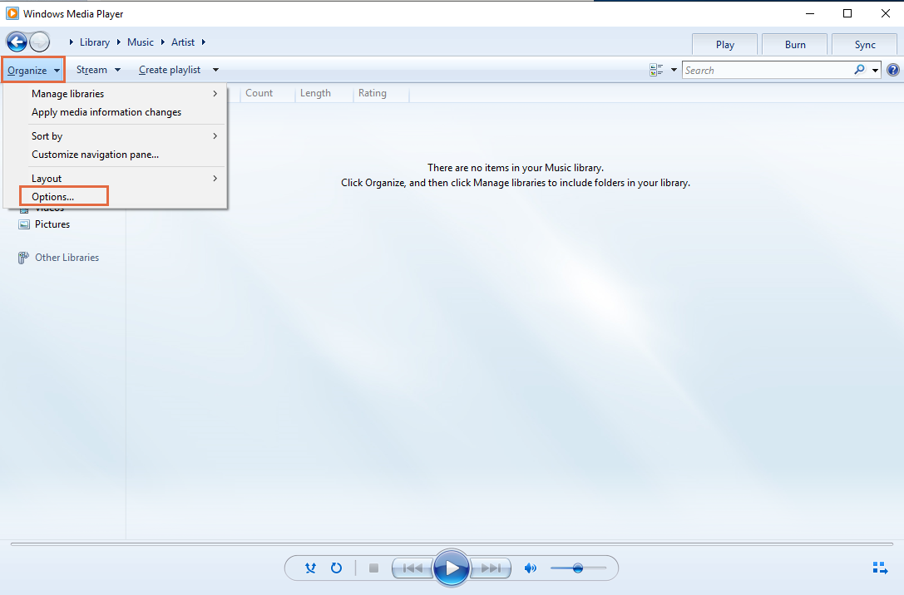This screenshot has height=595, width=904.
Task: Adjust the volume slider
Action: coord(579,568)
